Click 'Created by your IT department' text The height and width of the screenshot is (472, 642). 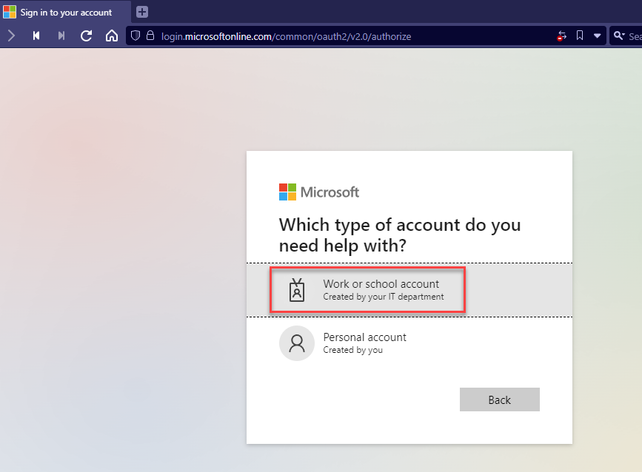pos(384,297)
